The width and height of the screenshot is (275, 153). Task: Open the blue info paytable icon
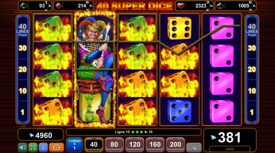[x=43, y=147]
